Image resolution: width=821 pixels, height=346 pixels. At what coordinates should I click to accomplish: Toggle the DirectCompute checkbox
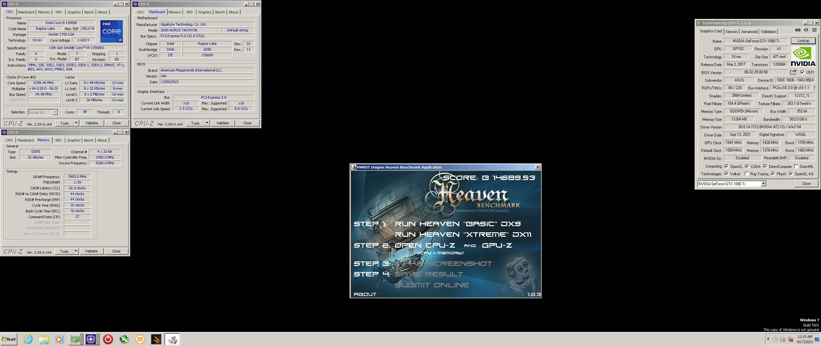coord(765,166)
